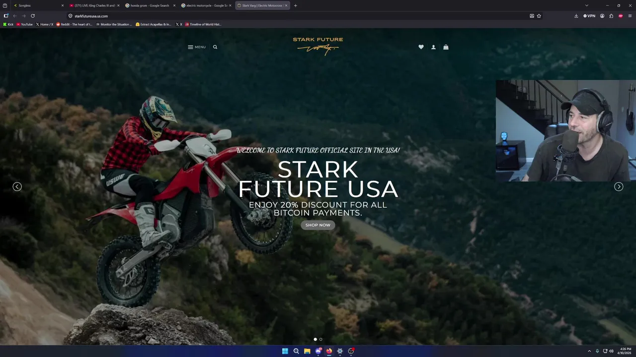Select the first carousel dot
The image size is (636, 357).
click(315, 339)
